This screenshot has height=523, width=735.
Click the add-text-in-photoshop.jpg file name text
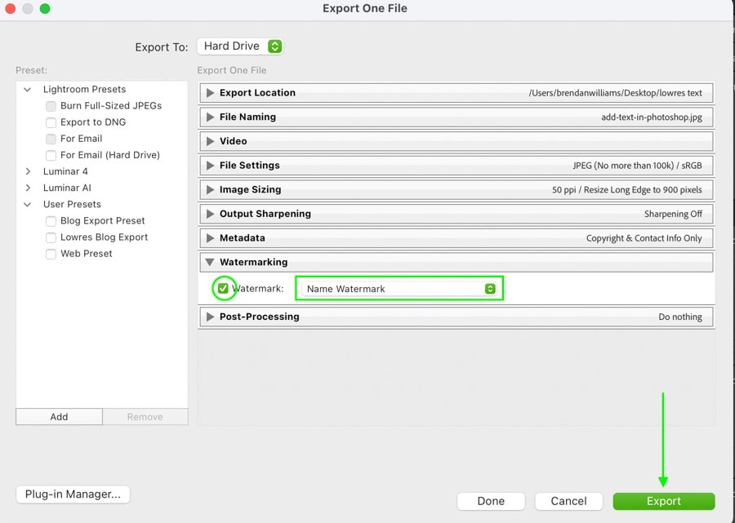click(652, 117)
